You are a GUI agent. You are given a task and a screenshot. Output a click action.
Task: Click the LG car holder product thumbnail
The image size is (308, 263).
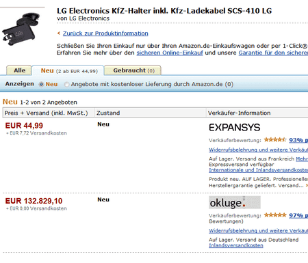pyautogui.click(x=21, y=29)
